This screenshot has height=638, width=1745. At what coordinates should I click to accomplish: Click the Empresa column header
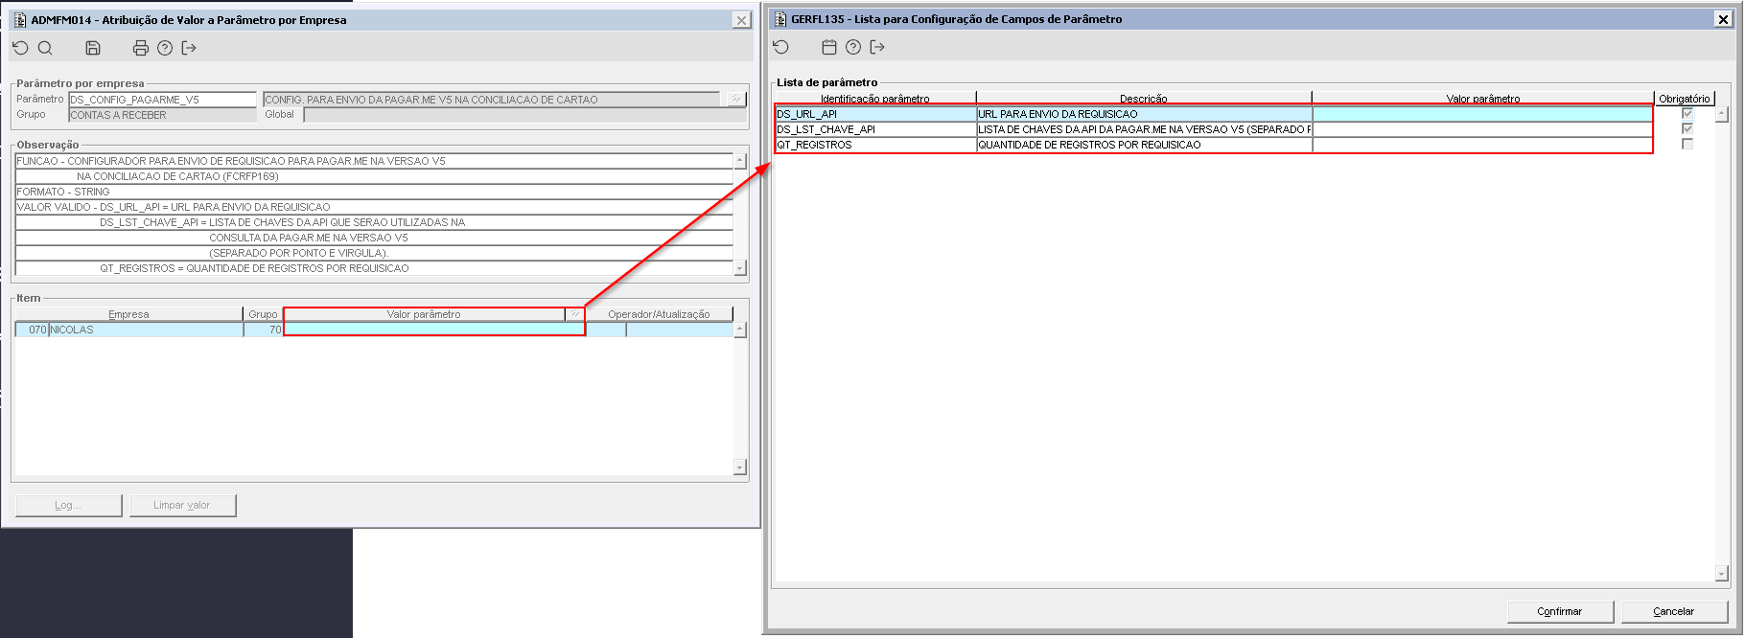click(128, 314)
